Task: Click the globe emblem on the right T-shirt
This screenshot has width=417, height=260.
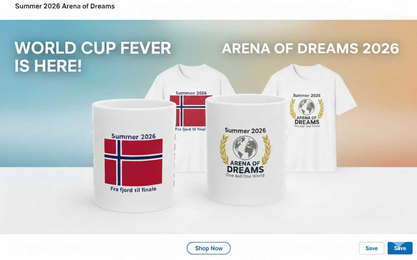Action: [x=307, y=107]
